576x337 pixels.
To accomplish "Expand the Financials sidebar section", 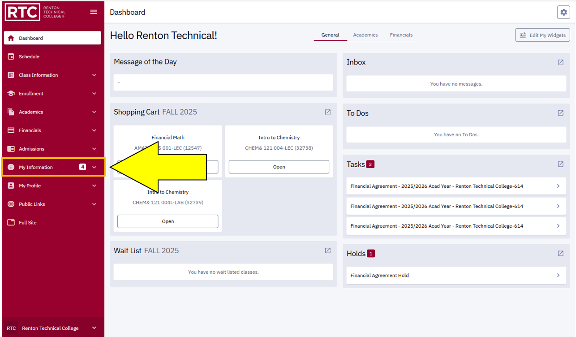I will (x=53, y=130).
